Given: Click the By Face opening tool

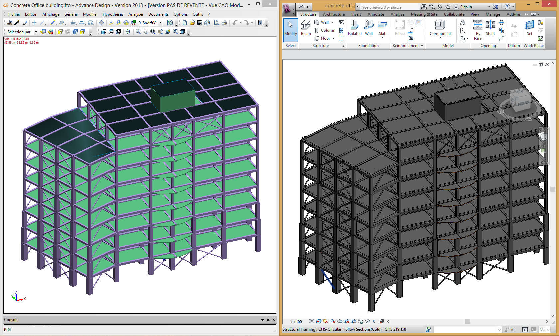Looking at the screenshot, I should [478, 29].
